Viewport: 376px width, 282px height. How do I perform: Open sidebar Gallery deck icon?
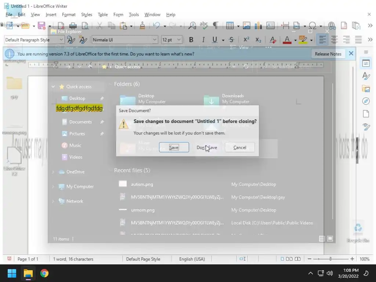(x=366, y=89)
